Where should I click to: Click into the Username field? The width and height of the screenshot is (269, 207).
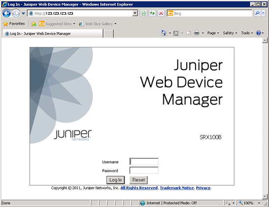[144, 162]
